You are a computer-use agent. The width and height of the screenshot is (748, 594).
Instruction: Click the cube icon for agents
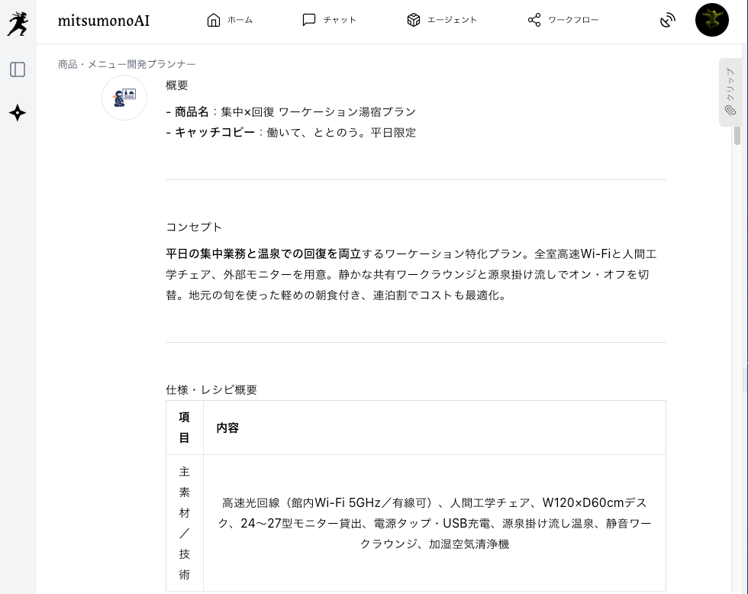414,20
